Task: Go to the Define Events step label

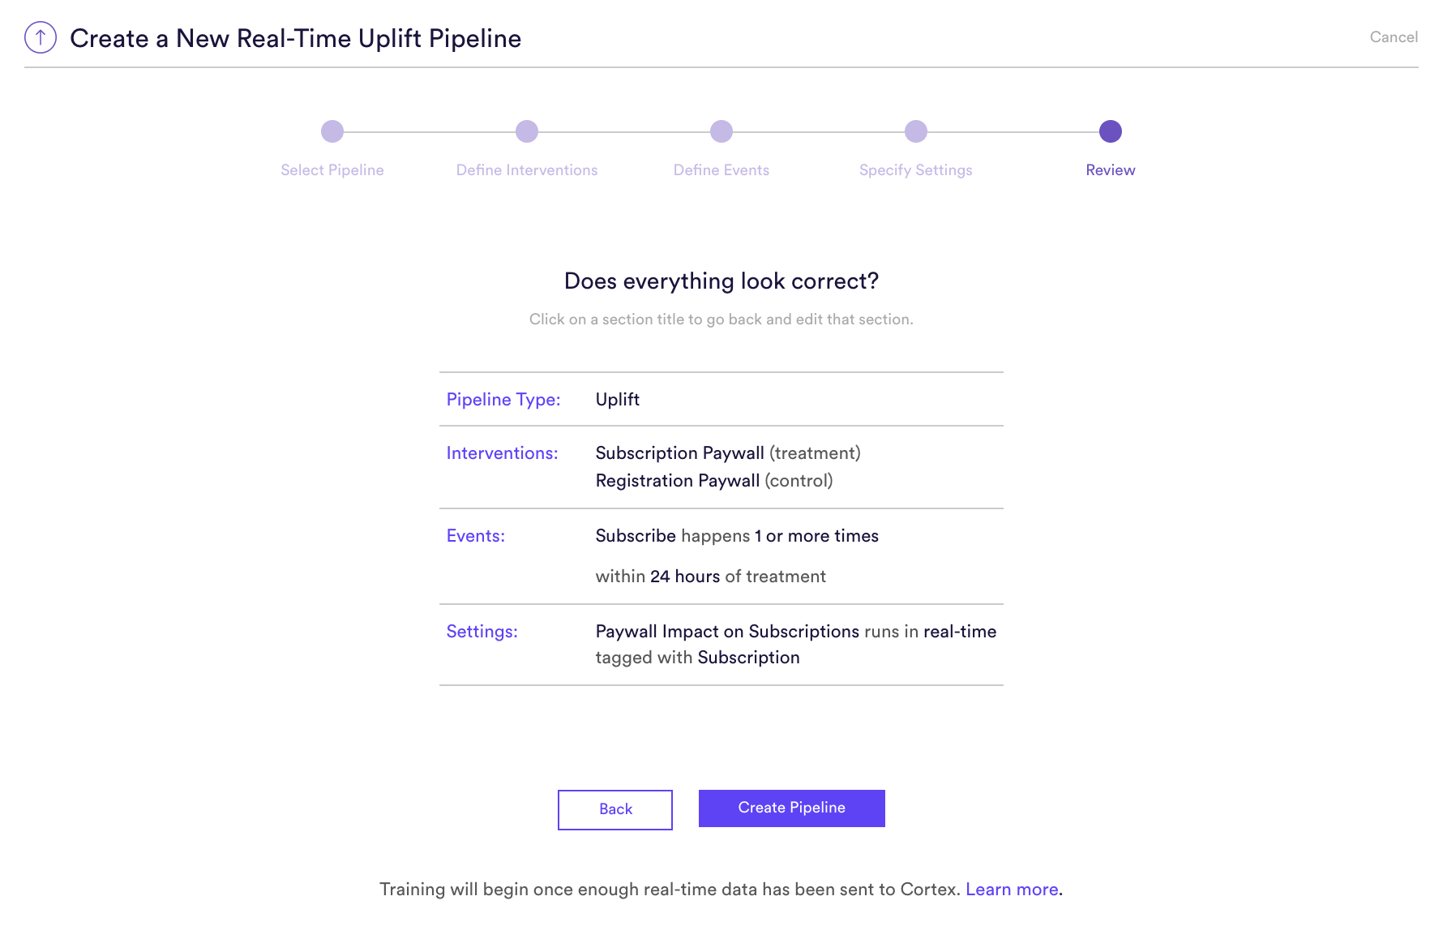Action: point(721,170)
